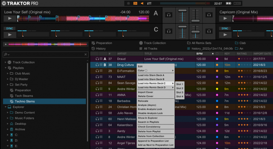
Task: Toggle SYNC on Deck C
Action: pyautogui.click(x=10, y=28)
